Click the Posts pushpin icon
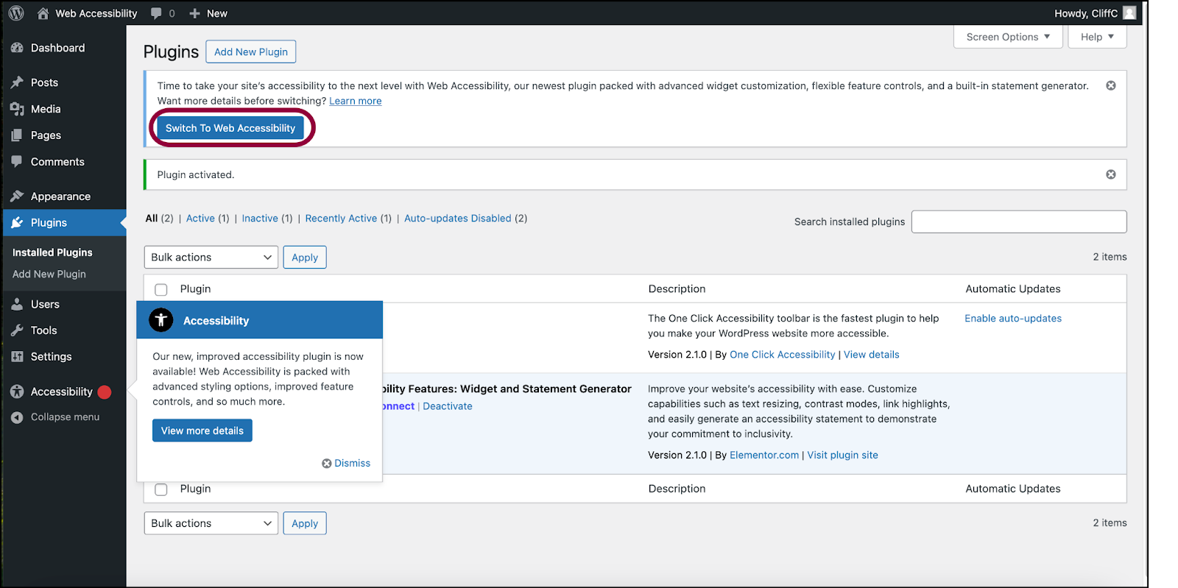 (x=17, y=82)
